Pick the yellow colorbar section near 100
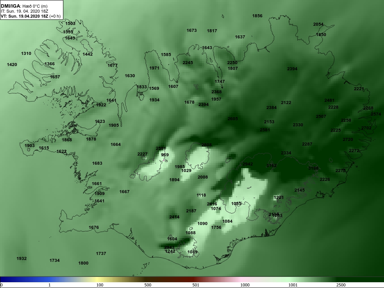This screenshot has height=288, width=384. pyautogui.click(x=98, y=280)
